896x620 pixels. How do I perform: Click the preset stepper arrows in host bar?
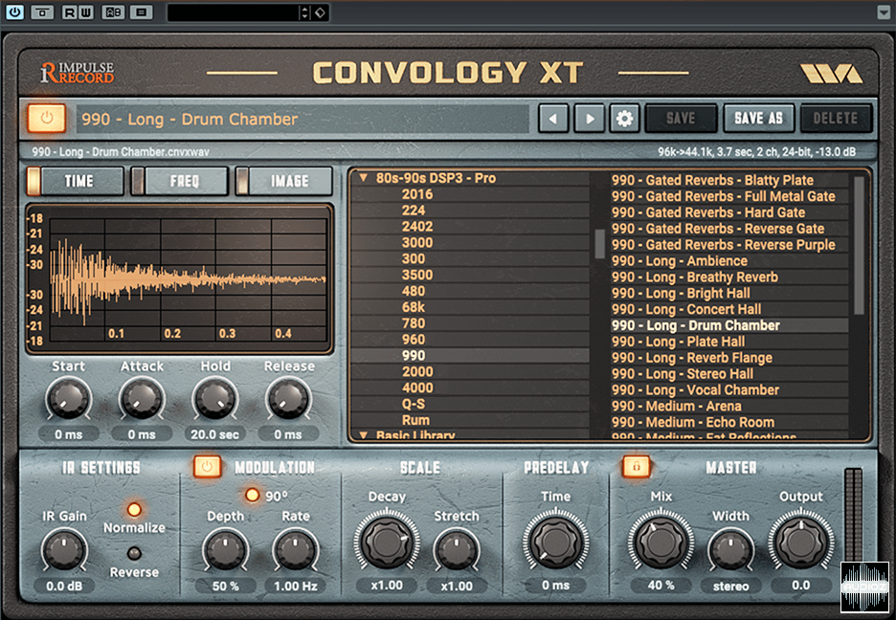click(x=304, y=12)
